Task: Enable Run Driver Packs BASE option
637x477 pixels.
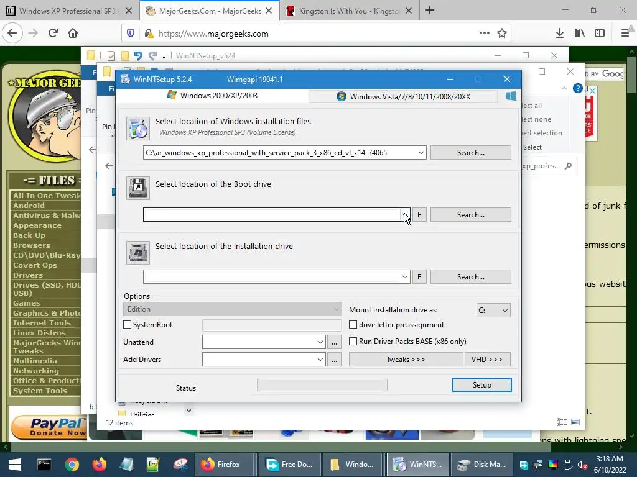Action: coord(353,342)
